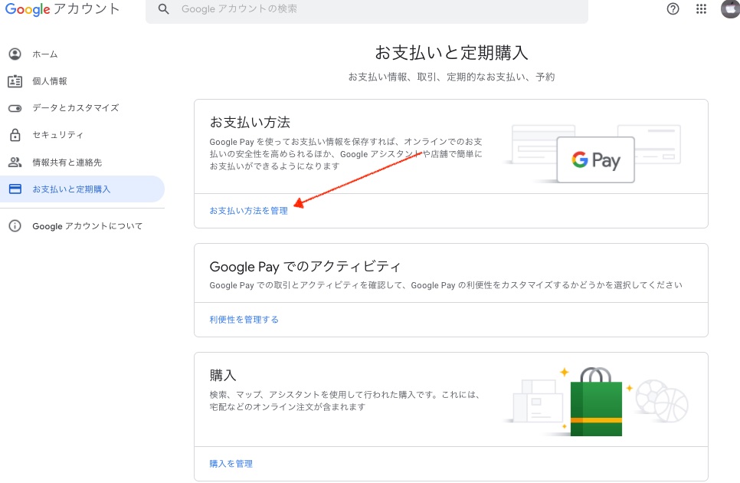
Task: Open the 利便性を管理する link
Action: 244,320
